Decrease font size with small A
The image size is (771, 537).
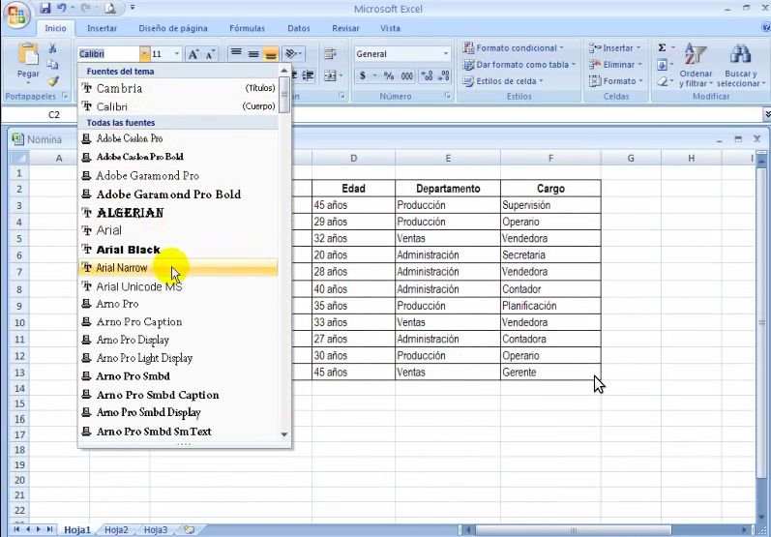click(x=210, y=54)
